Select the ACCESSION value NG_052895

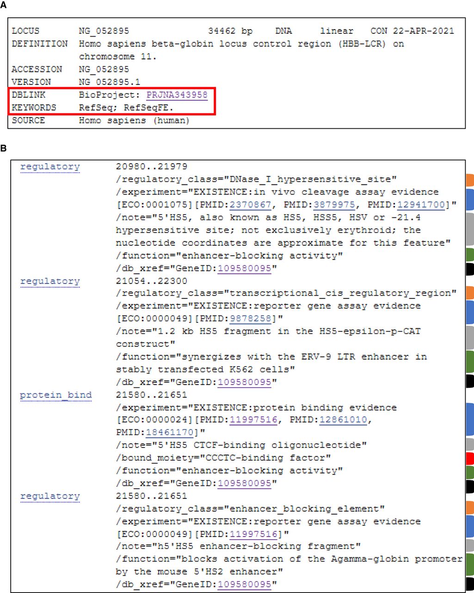click(104, 69)
